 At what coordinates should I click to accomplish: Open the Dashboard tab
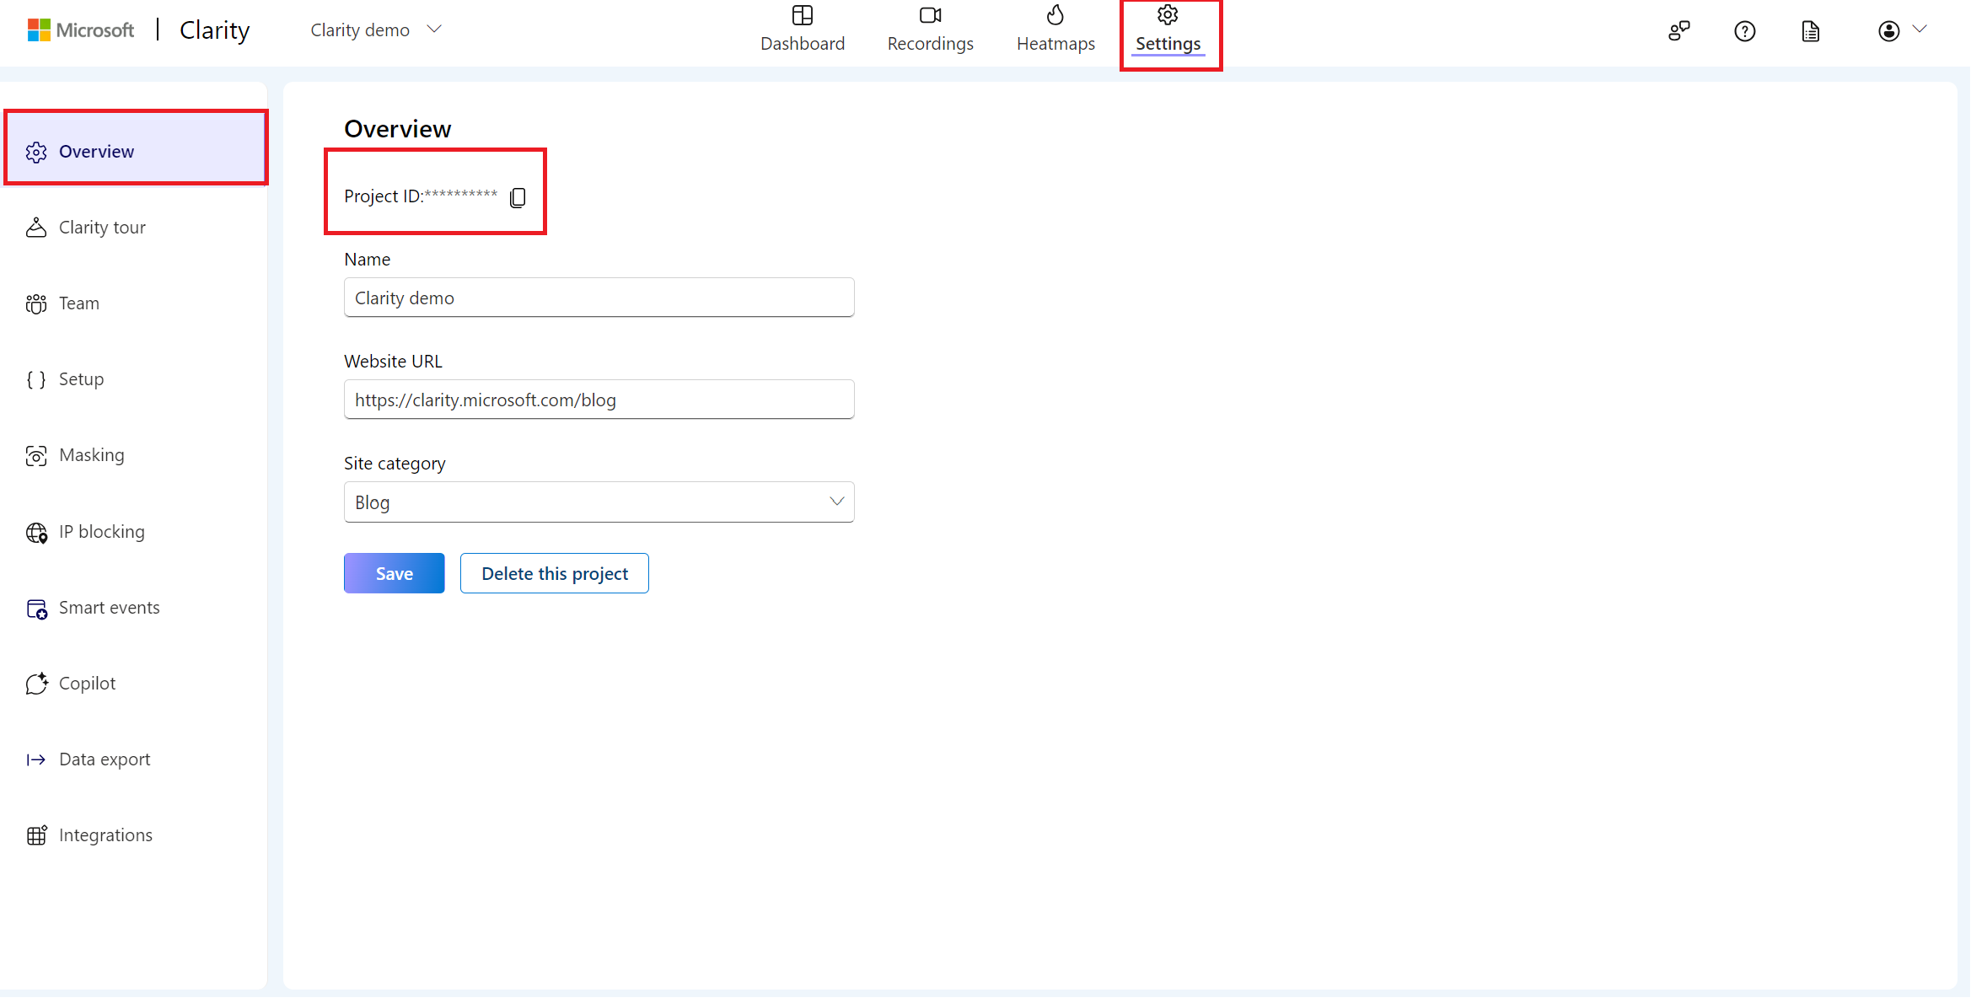tap(802, 30)
